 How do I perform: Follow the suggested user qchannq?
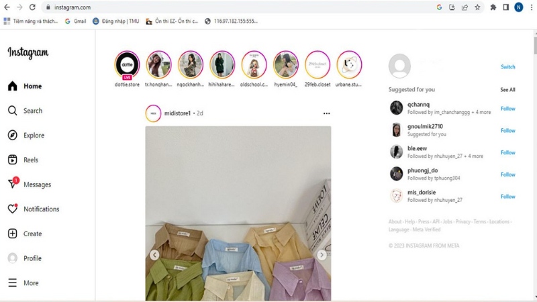click(x=508, y=109)
